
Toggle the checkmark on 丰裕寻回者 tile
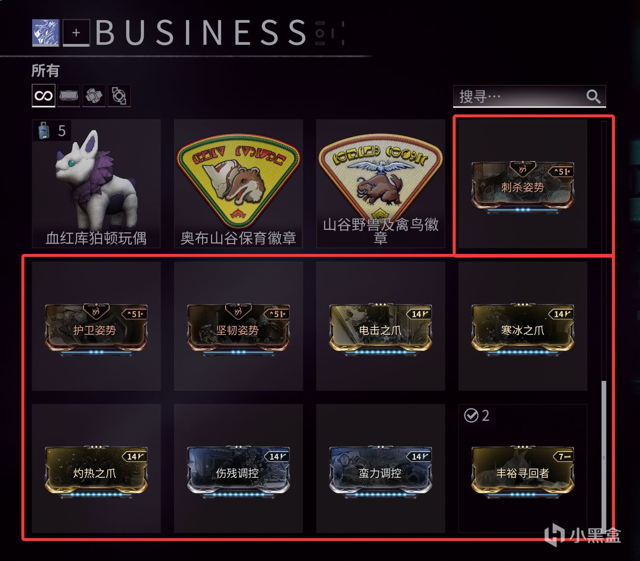[x=471, y=416]
